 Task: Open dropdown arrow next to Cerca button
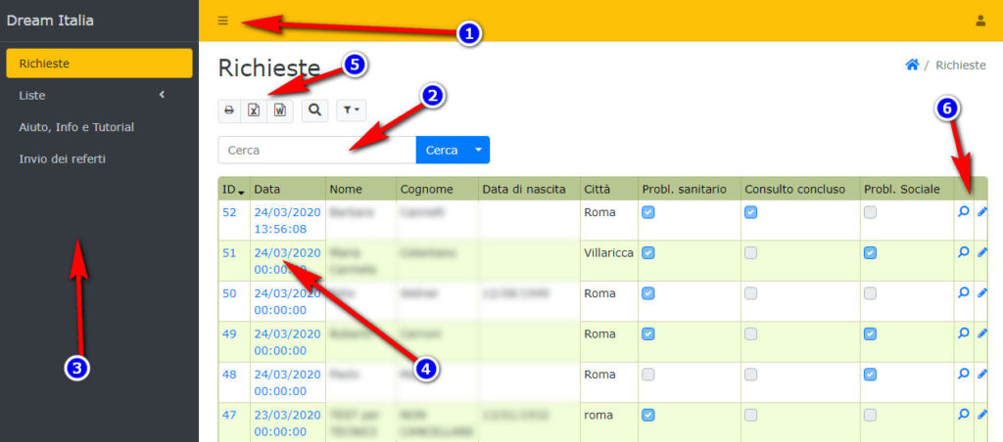pyautogui.click(x=478, y=150)
